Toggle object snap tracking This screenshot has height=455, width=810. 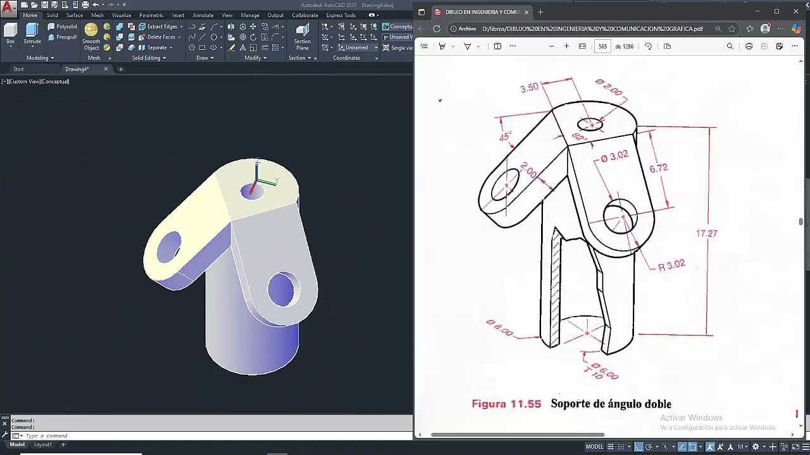click(x=682, y=447)
